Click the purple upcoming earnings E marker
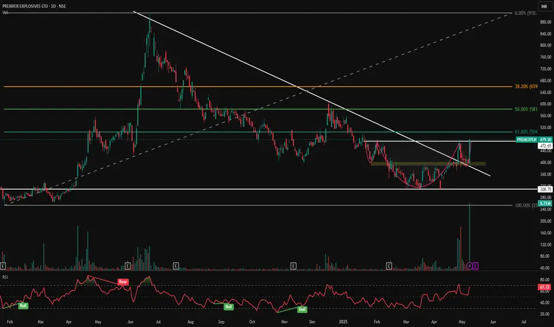This screenshot has height=327, width=554. pos(476,266)
